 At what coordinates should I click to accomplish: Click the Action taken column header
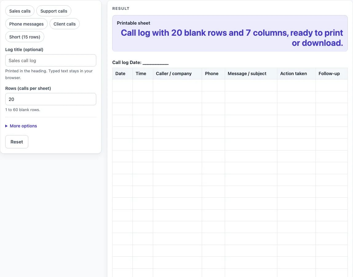[x=296, y=74]
